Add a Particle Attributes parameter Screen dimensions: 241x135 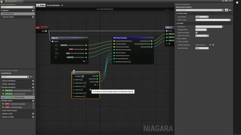click(x=33, y=87)
